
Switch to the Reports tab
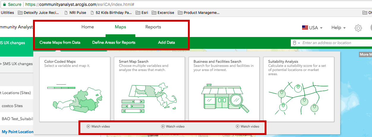point(153,27)
